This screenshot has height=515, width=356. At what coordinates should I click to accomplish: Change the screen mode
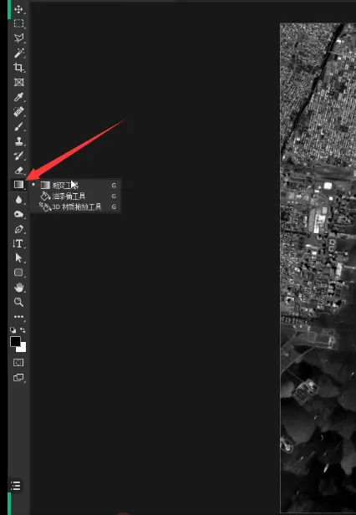coord(18,378)
